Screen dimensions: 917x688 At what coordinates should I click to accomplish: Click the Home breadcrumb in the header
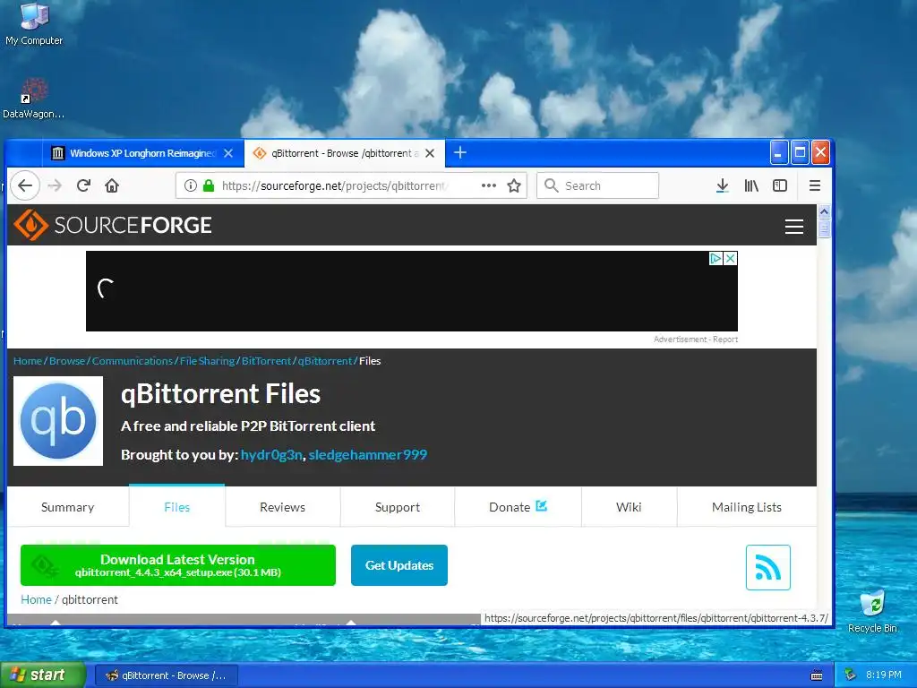pos(28,361)
